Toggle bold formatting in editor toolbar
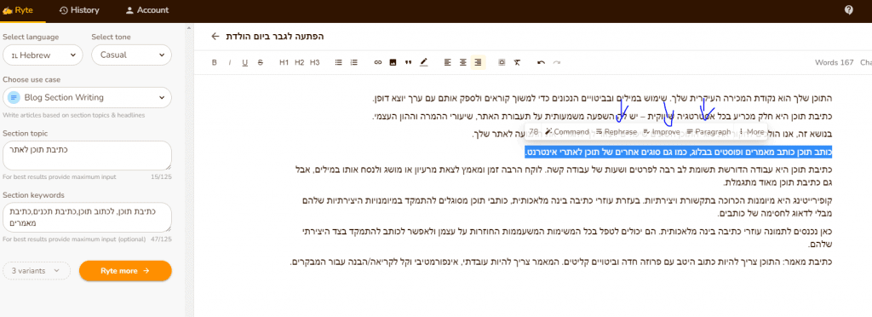 pyautogui.click(x=215, y=63)
